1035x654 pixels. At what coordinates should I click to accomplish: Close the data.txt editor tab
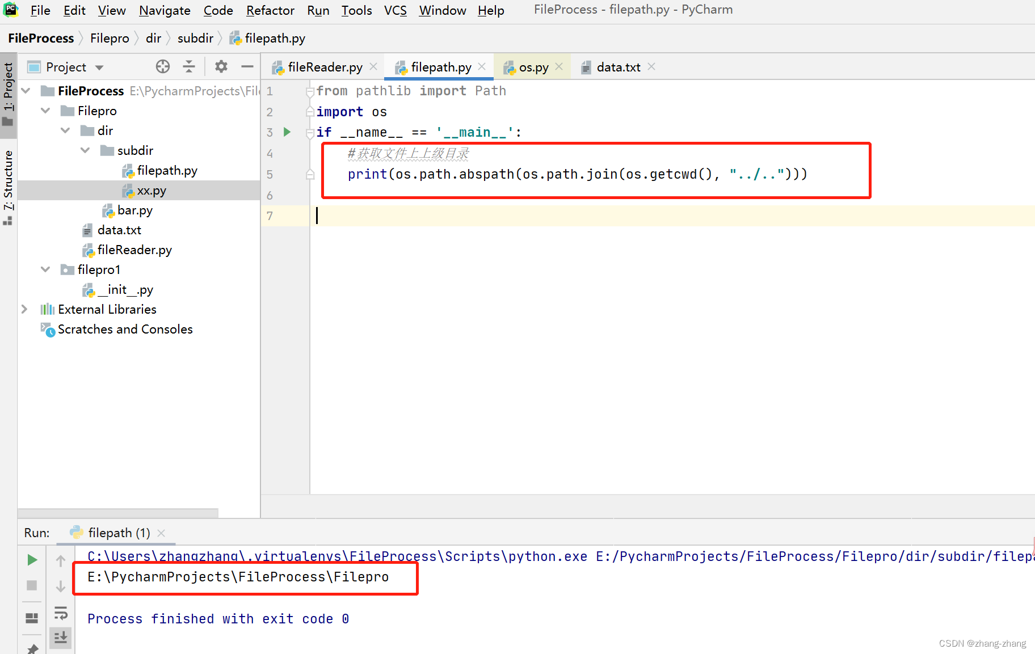pos(651,66)
